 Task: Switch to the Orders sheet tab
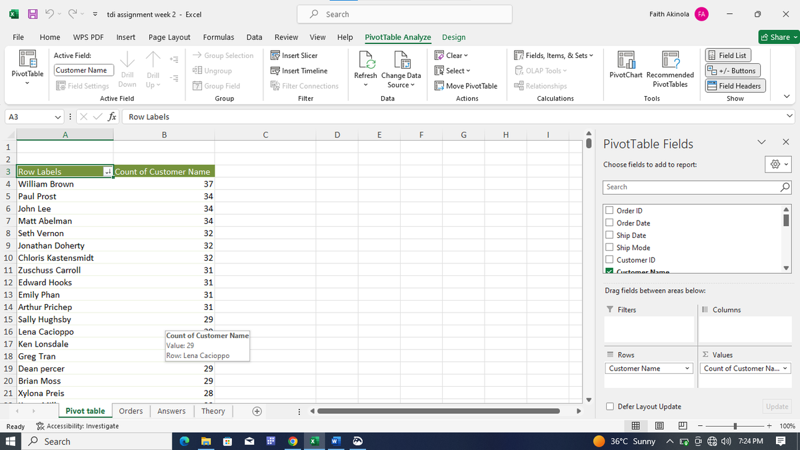131,411
